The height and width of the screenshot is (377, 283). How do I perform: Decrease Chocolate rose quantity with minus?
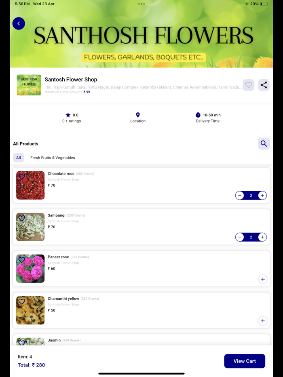pos(239,196)
